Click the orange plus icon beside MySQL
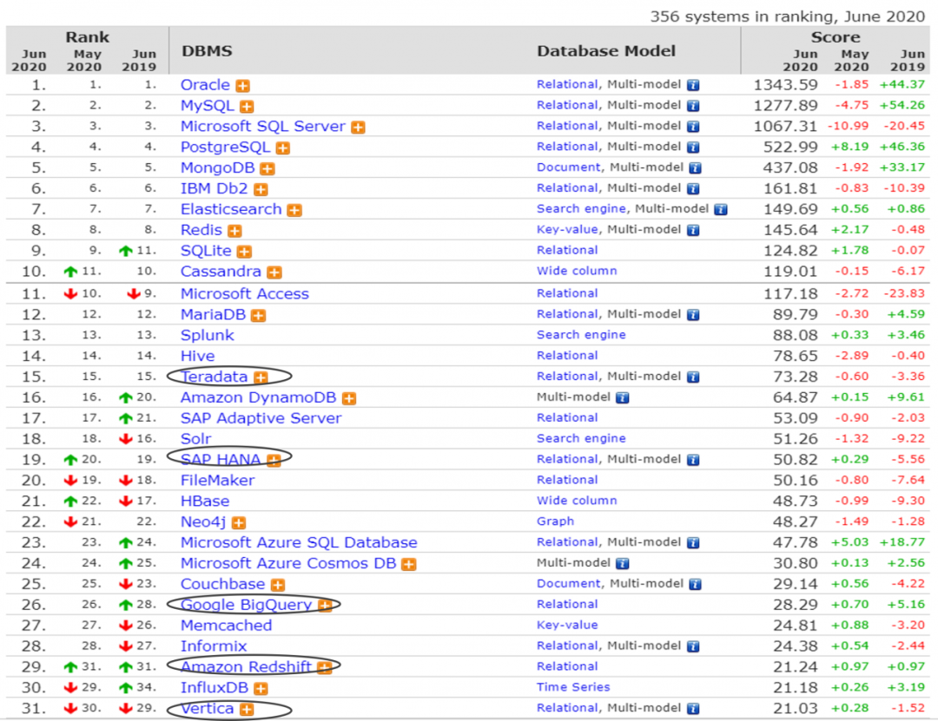Screen dimensions: 938x721 tap(247, 107)
